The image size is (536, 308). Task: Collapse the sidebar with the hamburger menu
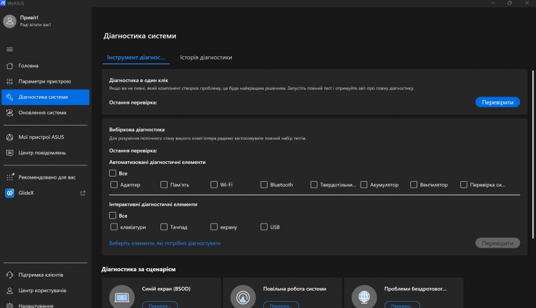(10, 49)
